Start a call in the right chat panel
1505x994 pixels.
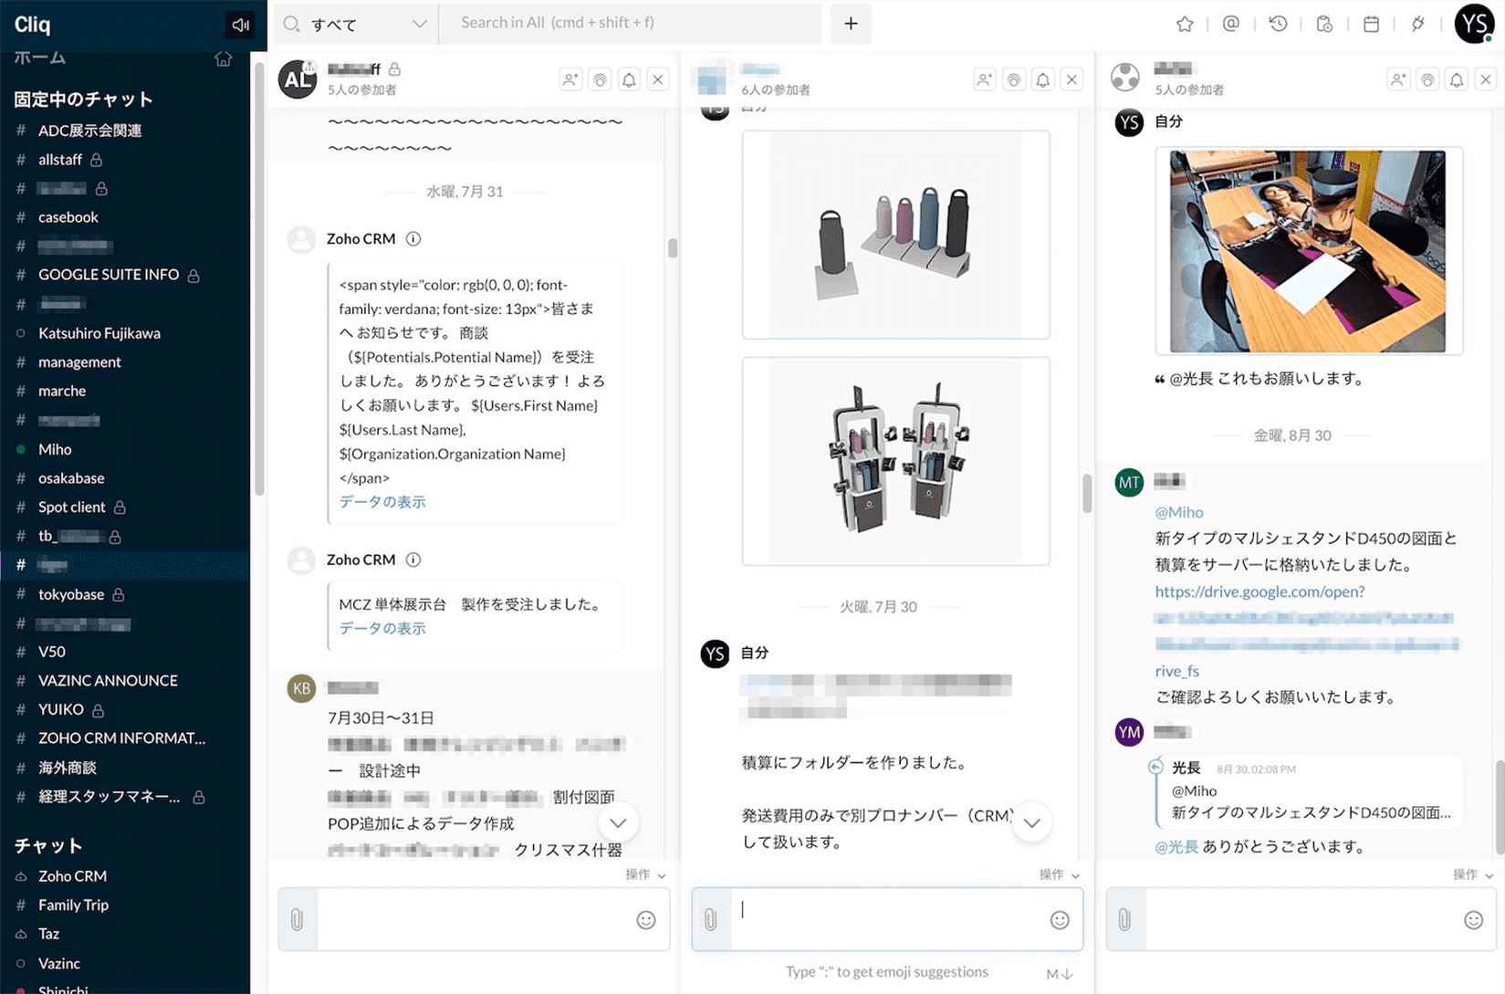[x=1427, y=79]
